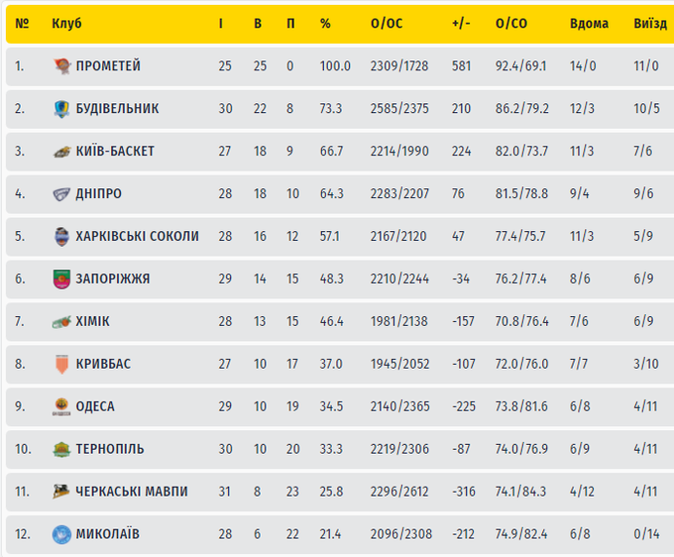Viewport: 674px width, 557px height.
Task: Sort table by Клуб column header
Action: tap(66, 24)
